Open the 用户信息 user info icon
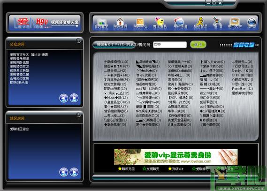This screenshot has height=191, width=267. (x=180, y=23)
